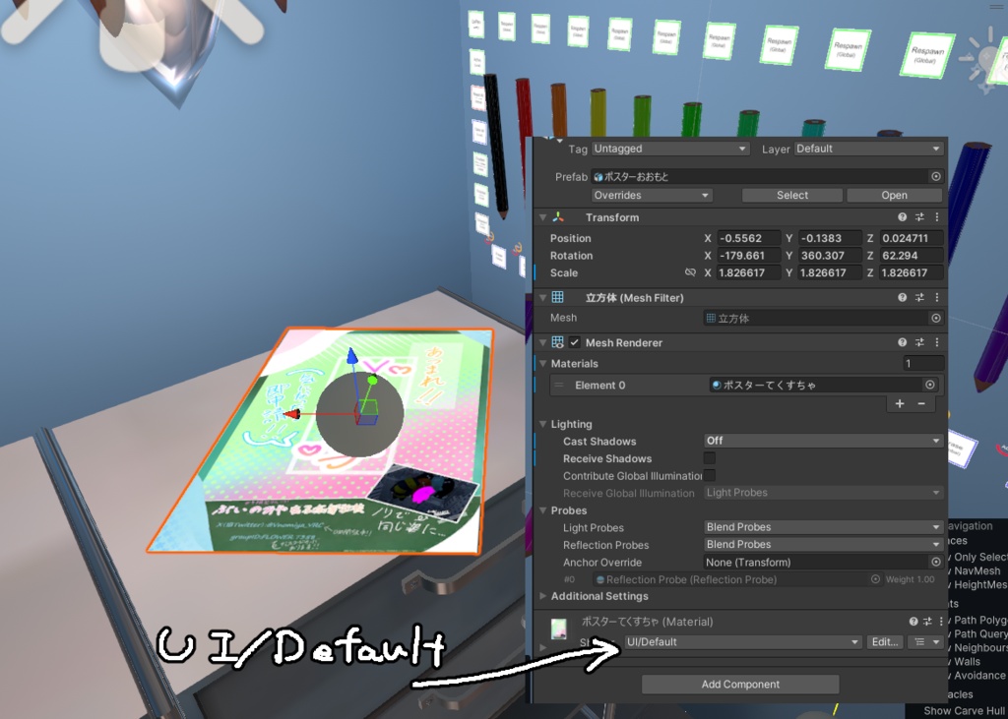Collapse the Transform component foldout
The height and width of the screenshot is (719, 1008).
point(542,217)
